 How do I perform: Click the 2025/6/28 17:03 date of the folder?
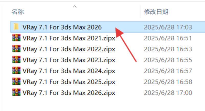[168, 27]
